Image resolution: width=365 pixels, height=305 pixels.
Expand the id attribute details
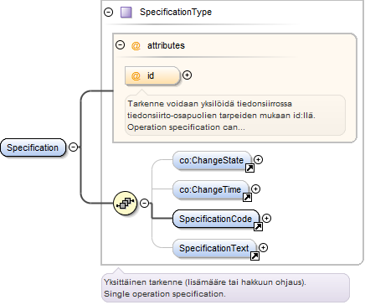(187, 75)
